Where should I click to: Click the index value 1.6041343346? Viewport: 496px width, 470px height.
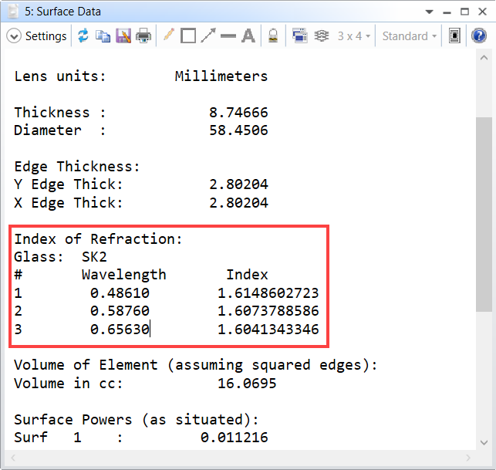click(268, 330)
